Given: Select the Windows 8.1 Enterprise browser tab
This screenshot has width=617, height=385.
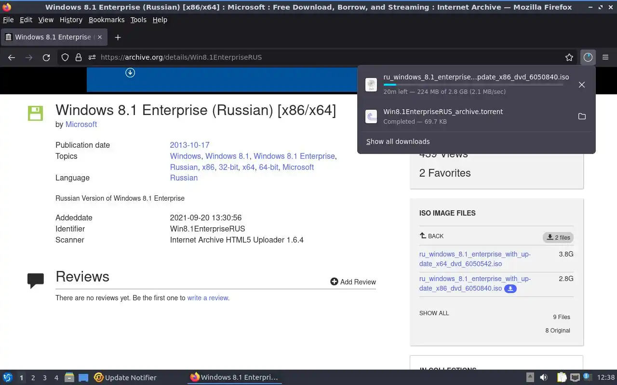Looking at the screenshot, I should pyautogui.click(x=54, y=37).
